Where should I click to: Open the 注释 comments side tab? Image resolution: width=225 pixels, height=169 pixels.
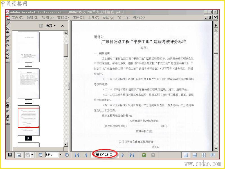click(x=8, y=118)
